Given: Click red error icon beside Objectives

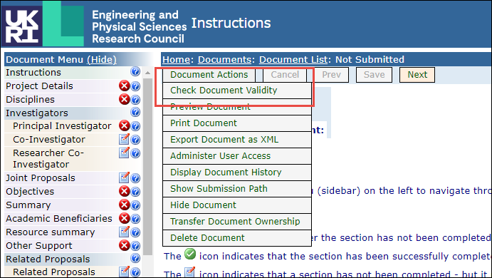Looking at the screenshot, I should tap(125, 191).
